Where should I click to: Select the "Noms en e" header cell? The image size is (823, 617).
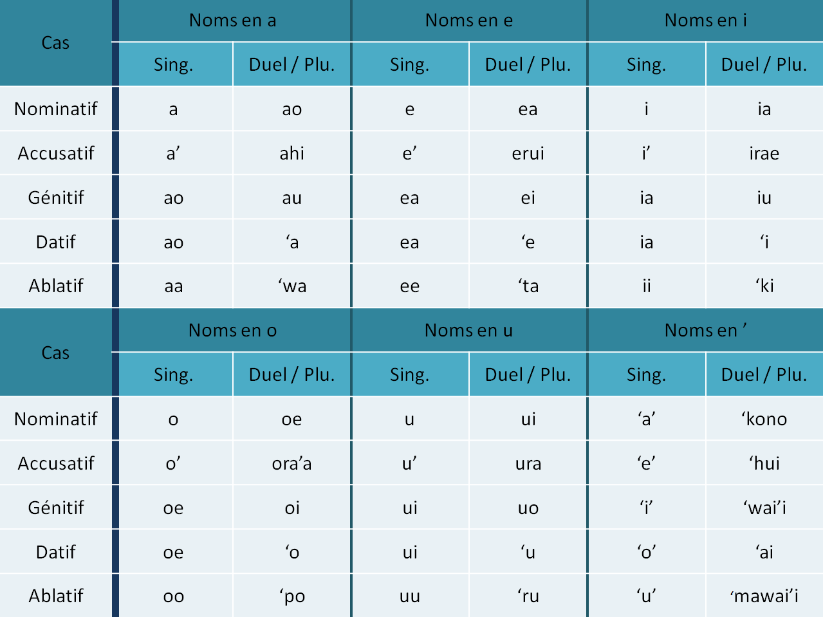pos(469,21)
